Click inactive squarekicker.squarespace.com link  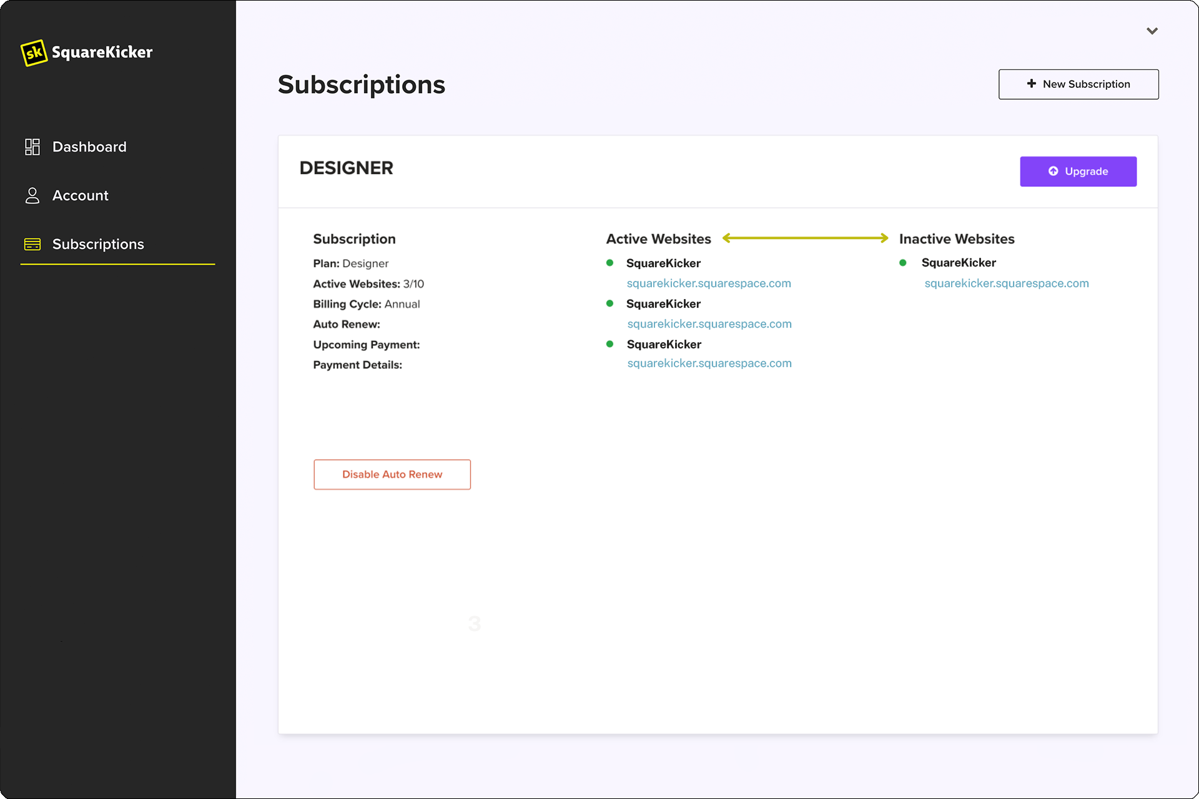(1005, 283)
